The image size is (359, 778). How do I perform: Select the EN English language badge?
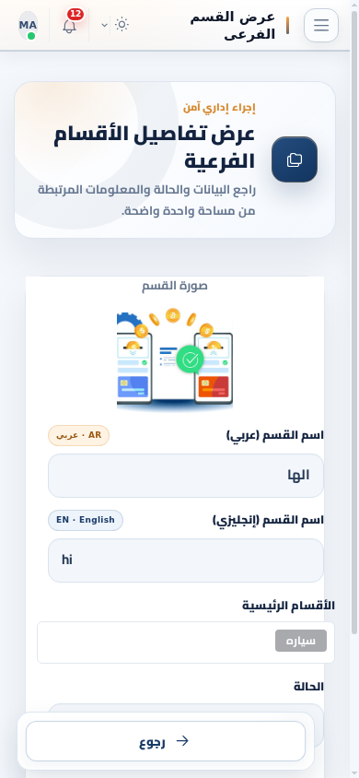point(86,520)
